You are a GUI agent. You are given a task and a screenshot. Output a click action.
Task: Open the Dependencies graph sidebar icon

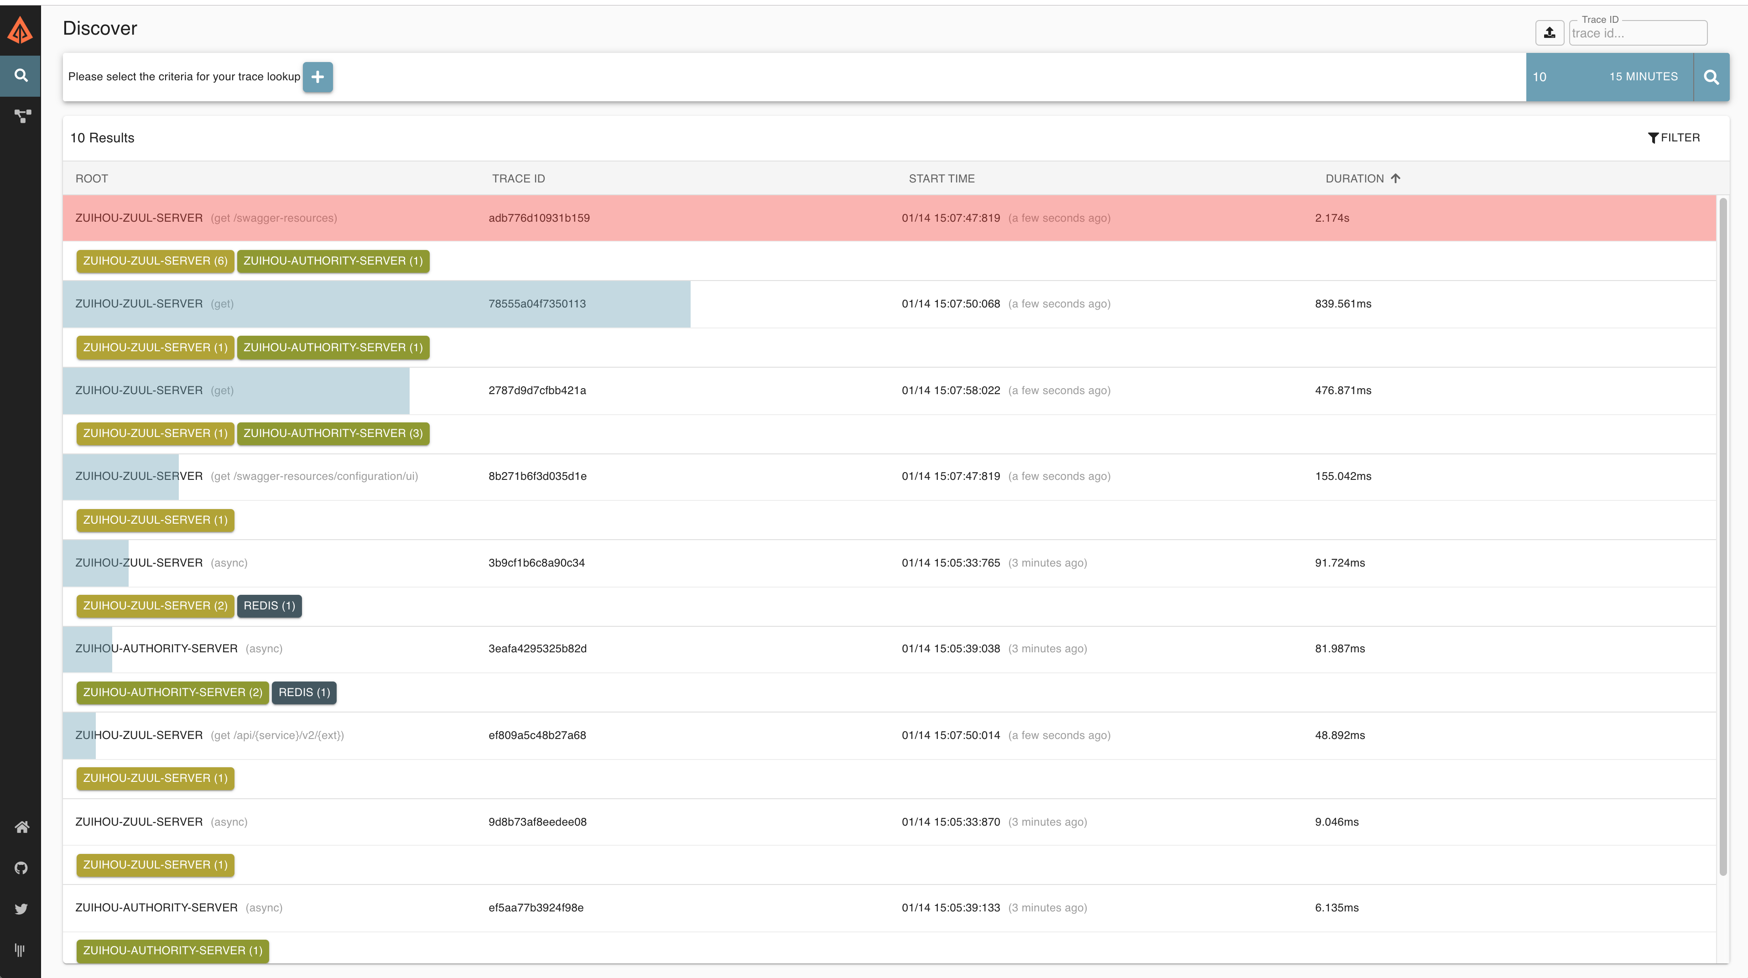coord(22,116)
